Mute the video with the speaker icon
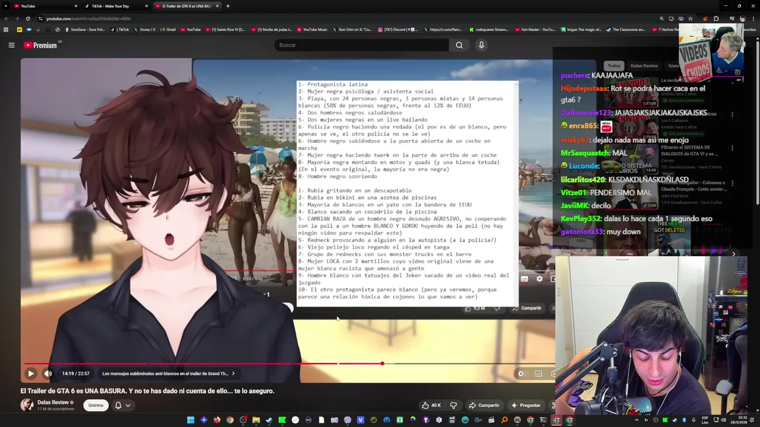Image resolution: width=760 pixels, height=427 pixels. pyautogui.click(x=48, y=374)
